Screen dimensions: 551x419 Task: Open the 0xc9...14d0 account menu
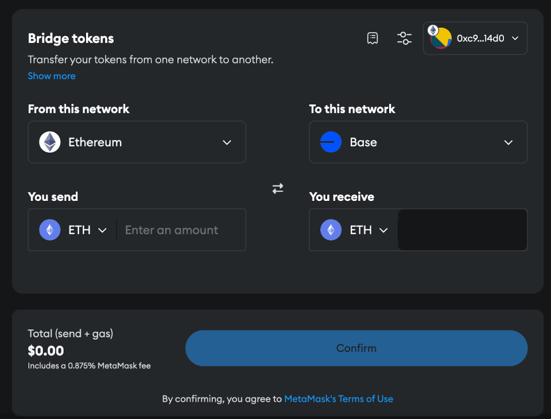515,38
